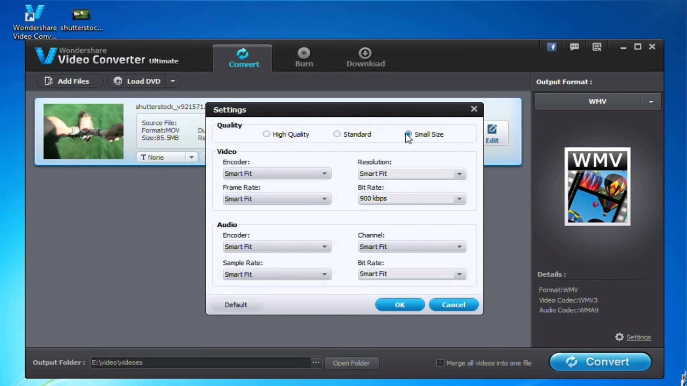Confirm settings with OK button

(400, 305)
